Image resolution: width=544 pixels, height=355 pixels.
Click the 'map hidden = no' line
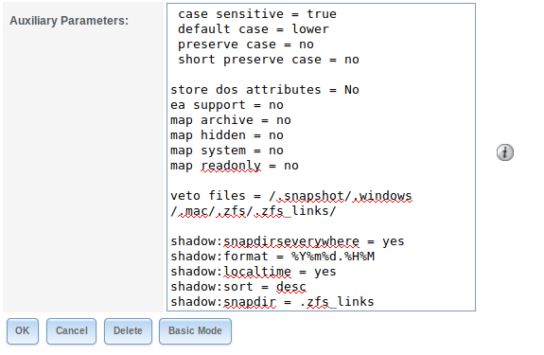point(227,135)
